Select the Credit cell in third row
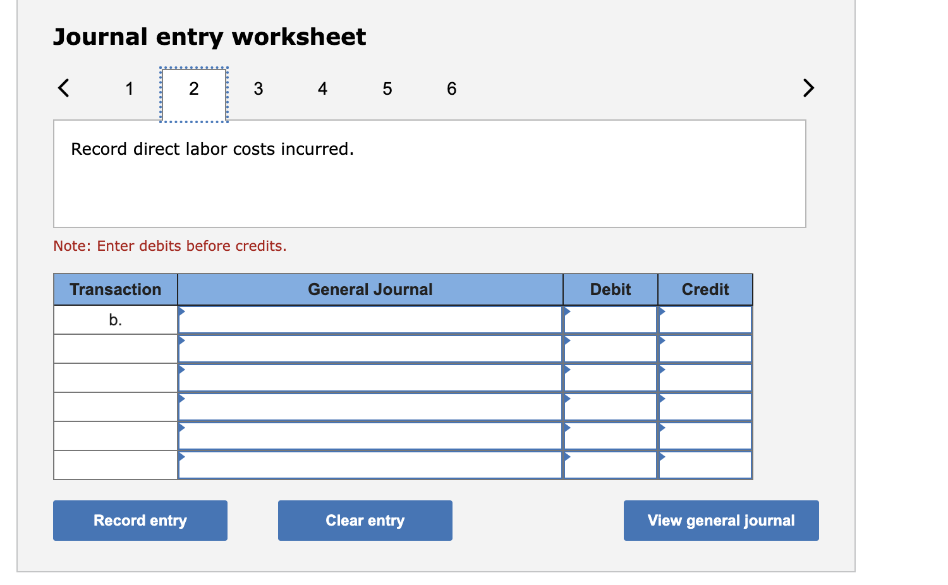Image resolution: width=948 pixels, height=585 pixels. 705,378
